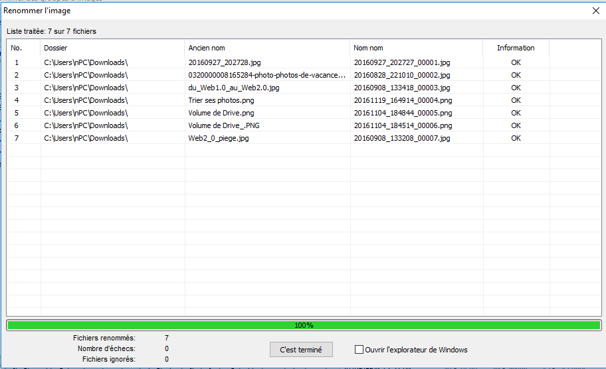Image resolution: width=606 pixels, height=369 pixels.
Task: Click the folder path in row 4
Action: pyautogui.click(x=86, y=100)
